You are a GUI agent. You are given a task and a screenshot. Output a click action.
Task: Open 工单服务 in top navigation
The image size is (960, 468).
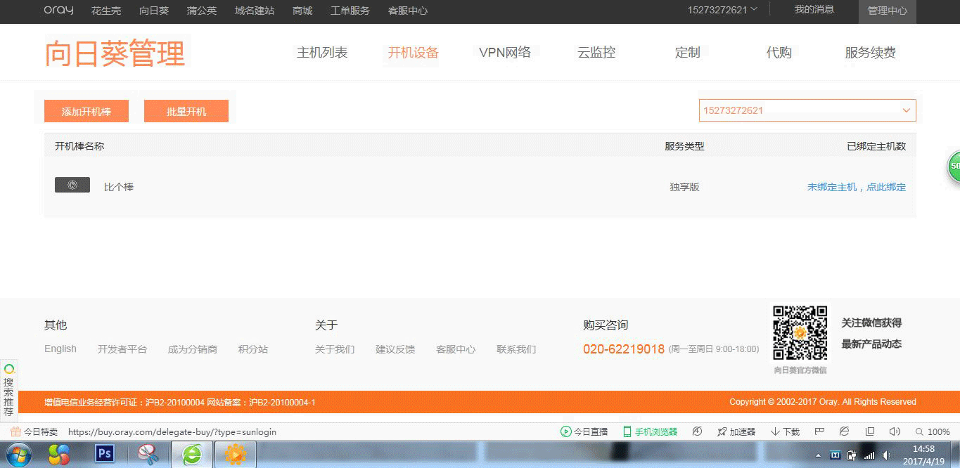[350, 11]
